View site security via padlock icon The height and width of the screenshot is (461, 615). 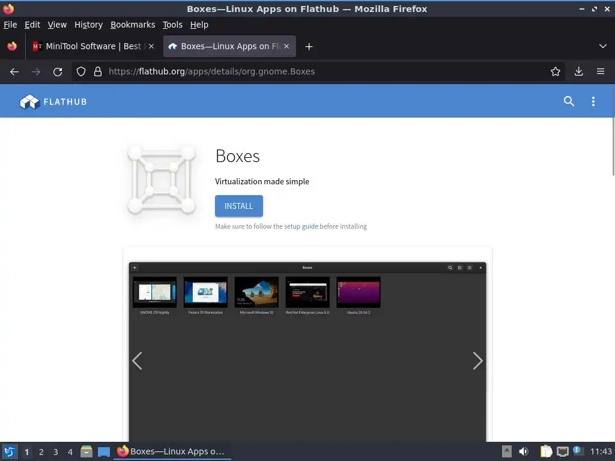coord(98,72)
